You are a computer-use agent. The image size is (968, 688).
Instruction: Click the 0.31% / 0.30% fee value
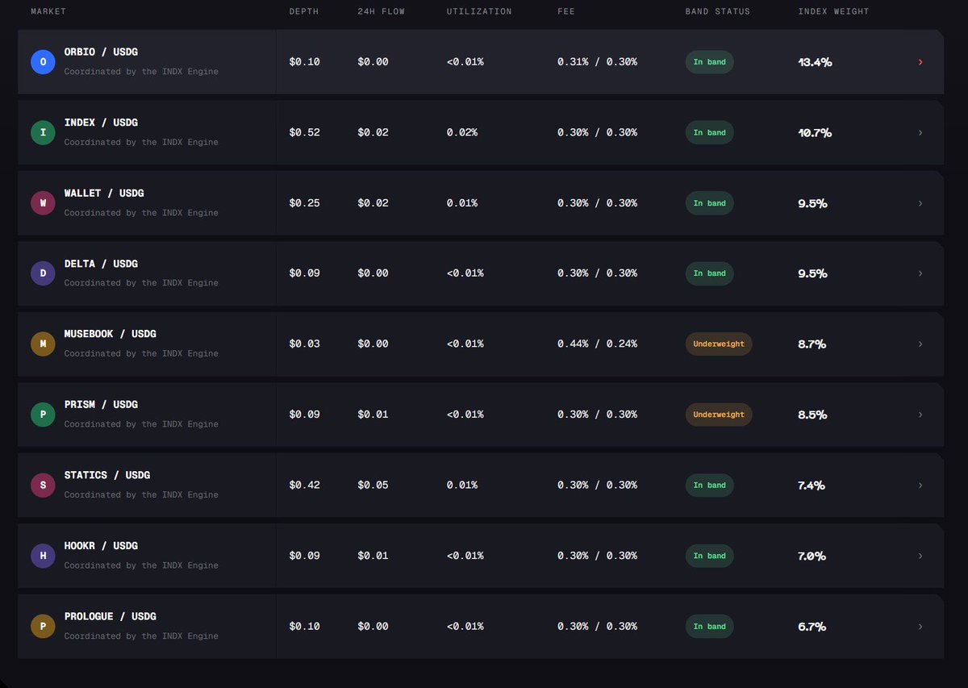[597, 62]
